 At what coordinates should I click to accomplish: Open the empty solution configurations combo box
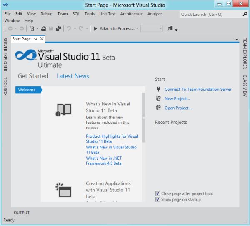(x=151, y=29)
